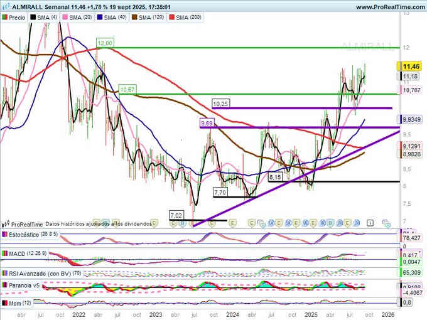Click the 'Datos históricos ajustados a los dividendos' note
427x320 pixels.
(x=99, y=224)
